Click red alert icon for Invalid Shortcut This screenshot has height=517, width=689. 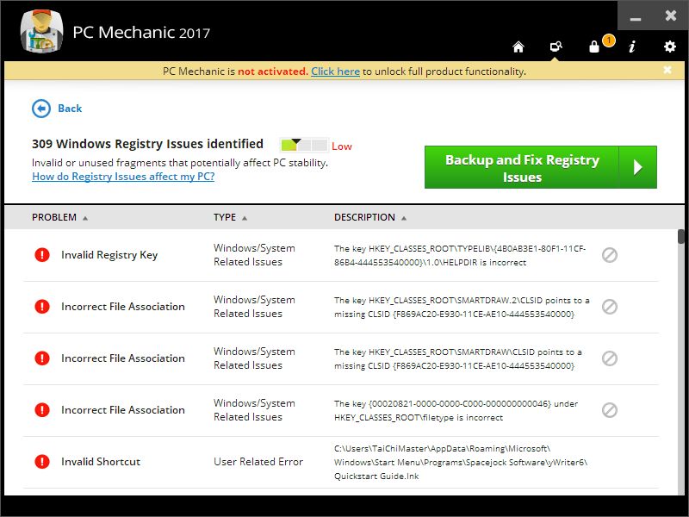[42, 462]
